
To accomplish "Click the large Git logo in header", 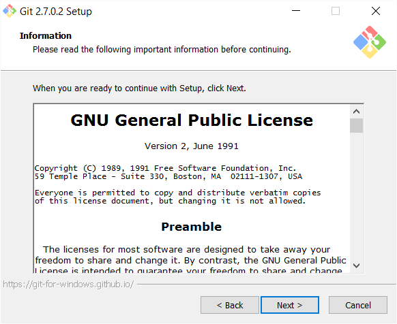I will 370,42.
